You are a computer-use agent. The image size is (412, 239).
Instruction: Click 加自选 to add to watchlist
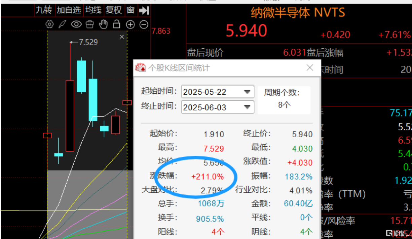[69, 10]
